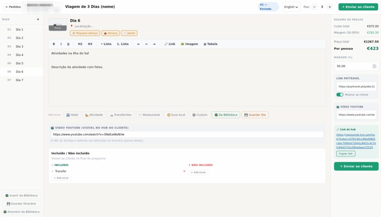Insert a Tabela in editor

[x=211, y=44]
